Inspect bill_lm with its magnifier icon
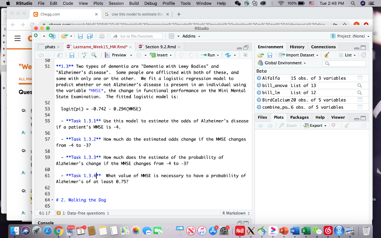Viewport: 381px width, 238px height. [359, 93]
